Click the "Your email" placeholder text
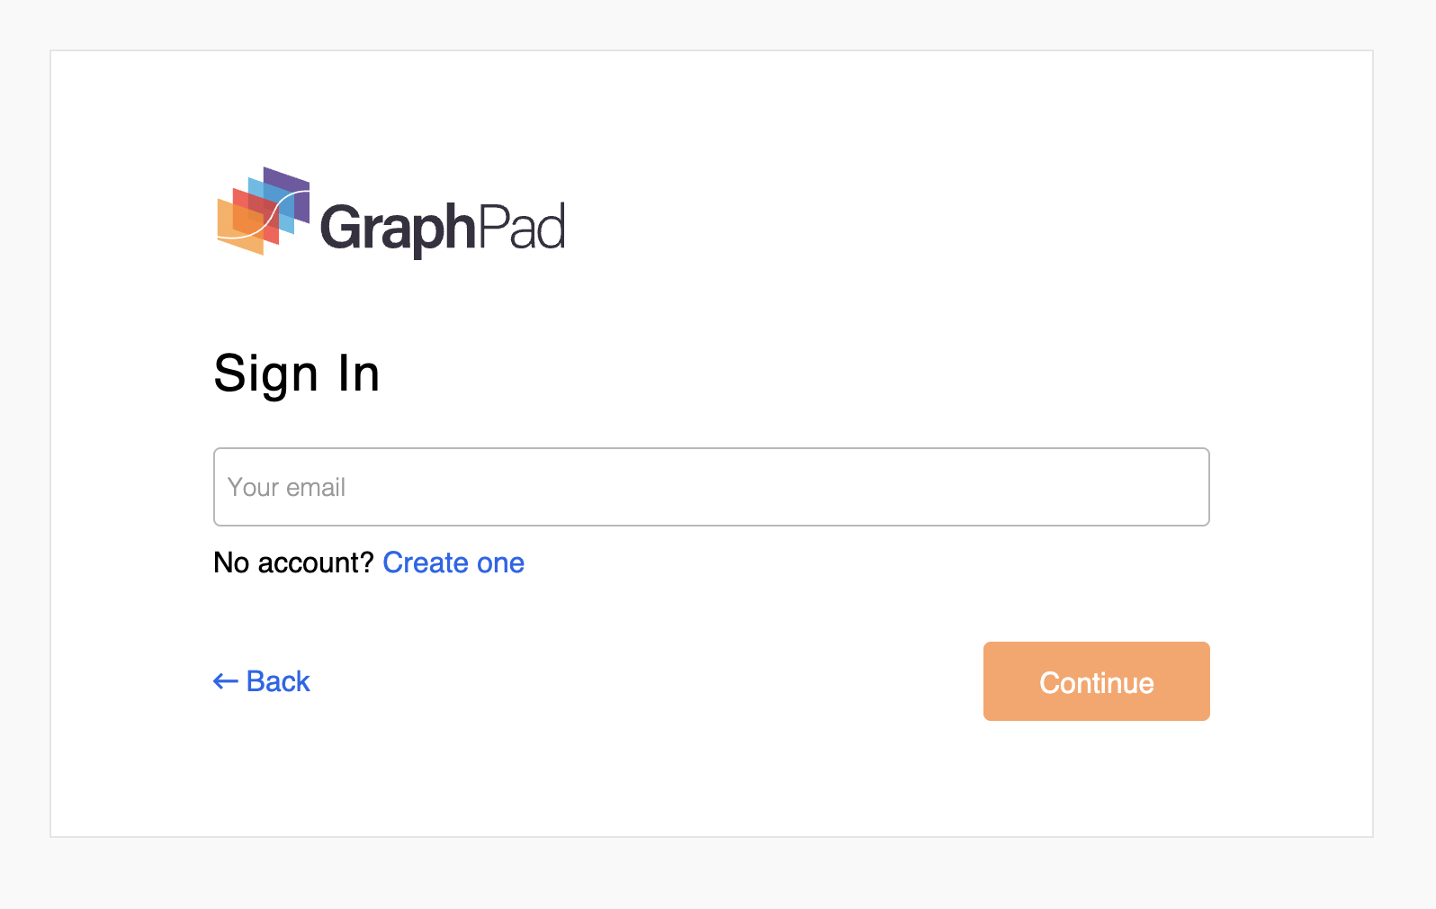Viewport: 1436px width, 909px height. 286,488
